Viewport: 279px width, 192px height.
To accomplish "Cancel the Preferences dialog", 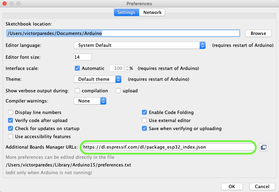I will tap(262, 186).
